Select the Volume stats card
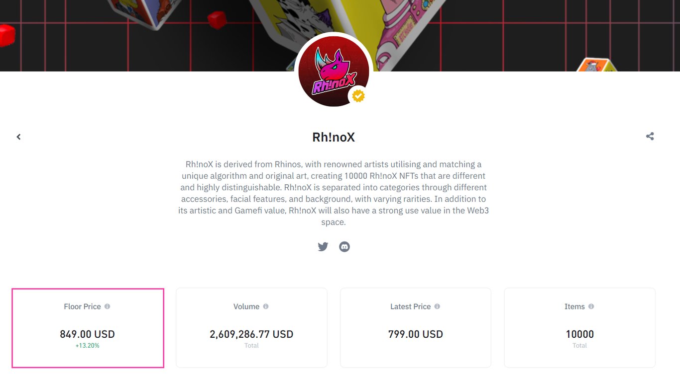The image size is (680, 375). 251,328
